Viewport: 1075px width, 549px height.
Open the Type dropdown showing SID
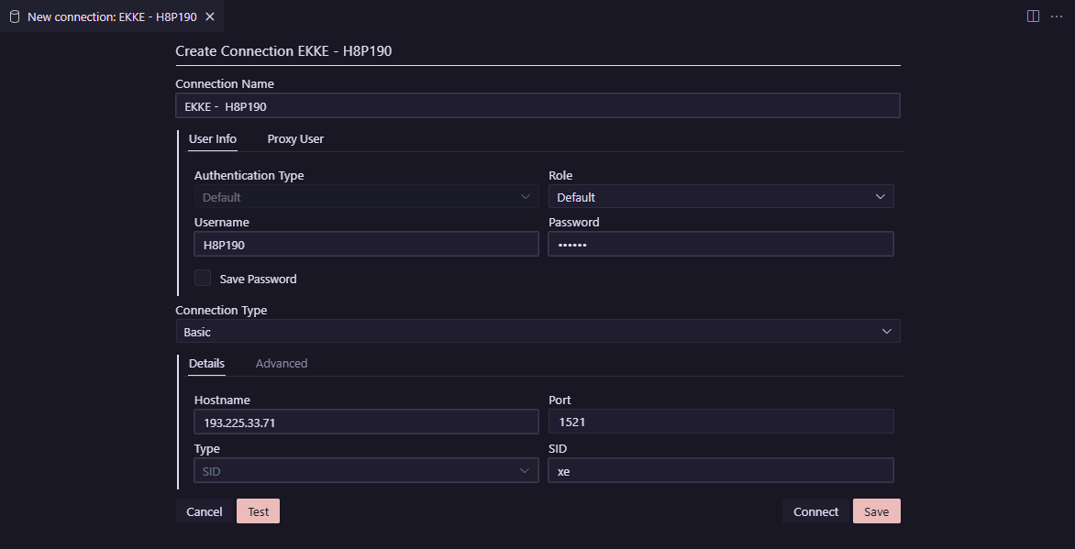pyautogui.click(x=365, y=469)
